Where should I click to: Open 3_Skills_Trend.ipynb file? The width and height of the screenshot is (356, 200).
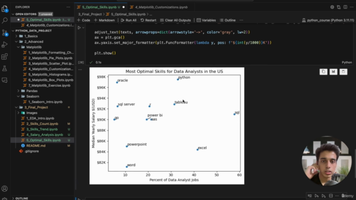tap(42, 129)
